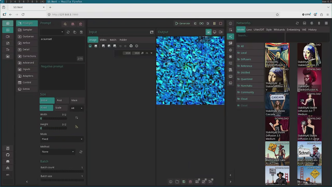
Task: Select the Initial size option
Action: click(47, 101)
